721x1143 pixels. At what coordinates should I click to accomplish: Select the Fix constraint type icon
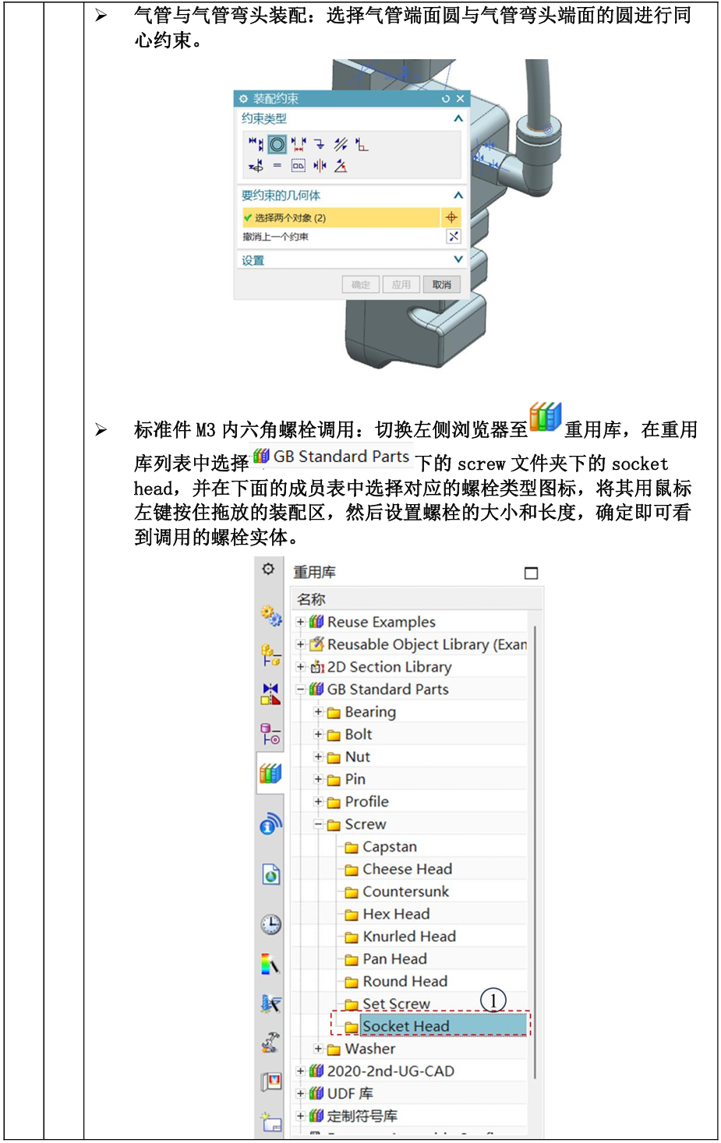pos(320,144)
